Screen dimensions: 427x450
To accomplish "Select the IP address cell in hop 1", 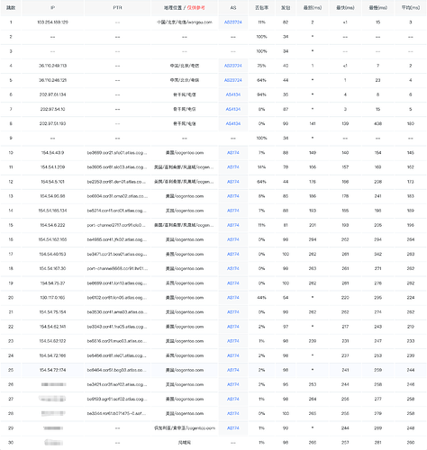I will coord(52,22).
